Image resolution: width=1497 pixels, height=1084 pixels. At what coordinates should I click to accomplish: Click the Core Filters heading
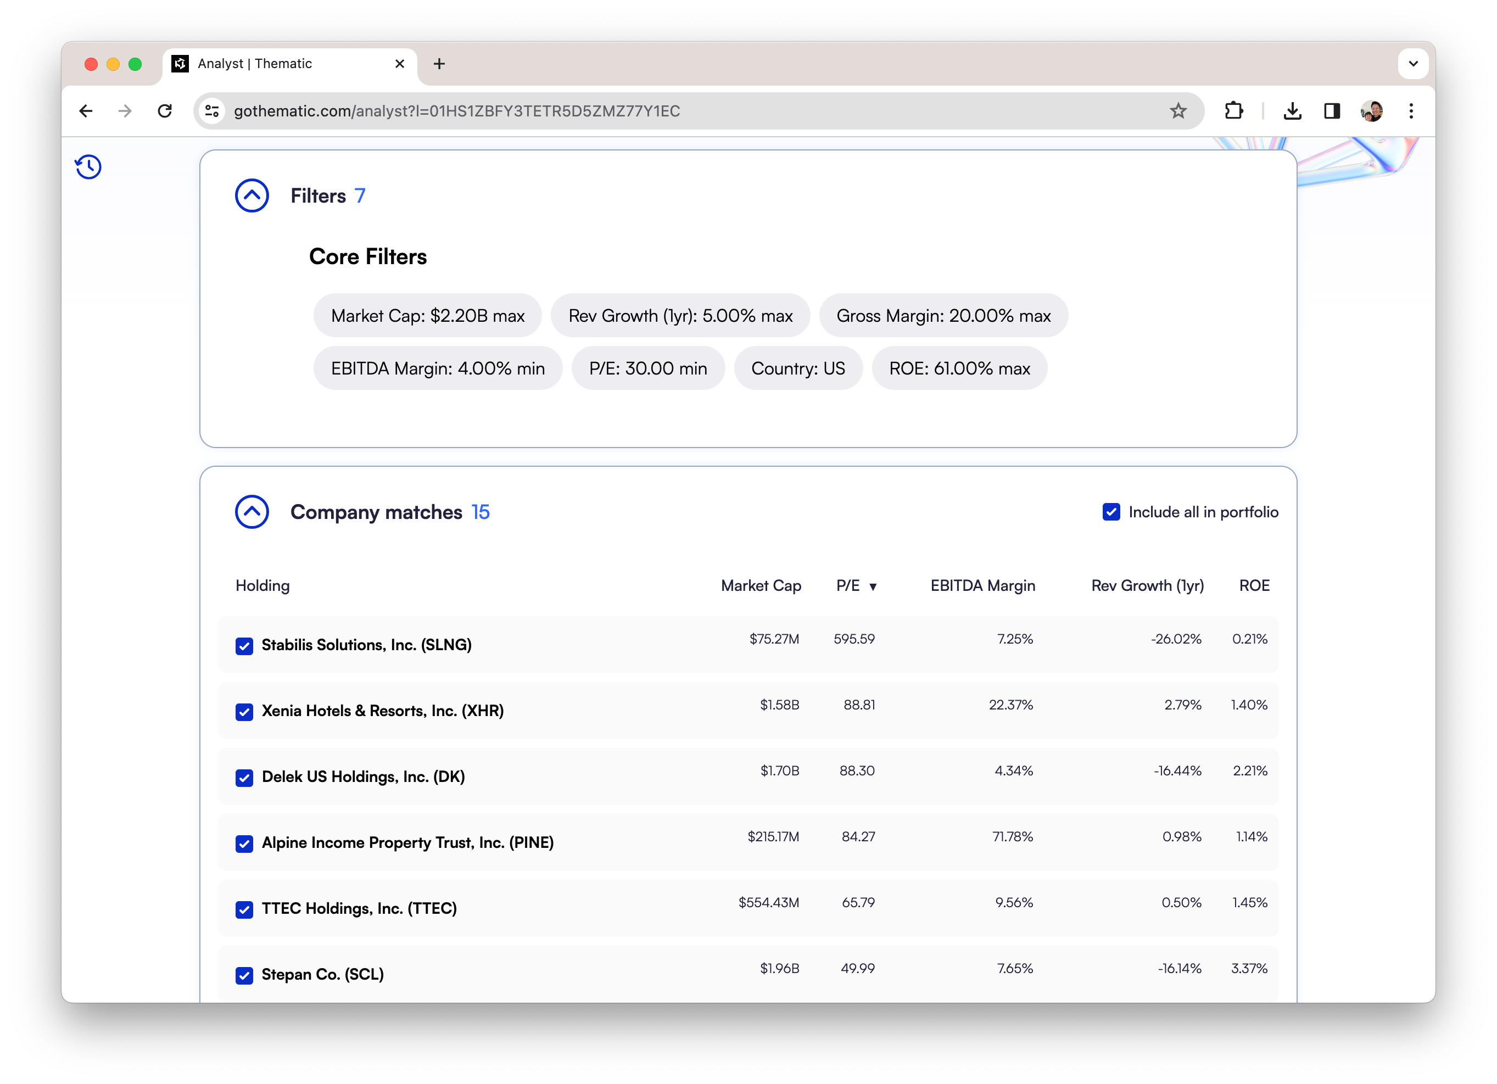tap(367, 257)
